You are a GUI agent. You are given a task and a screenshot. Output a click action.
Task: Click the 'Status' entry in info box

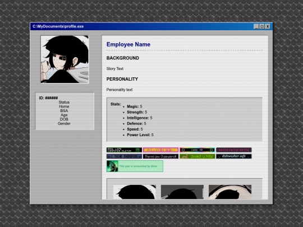click(x=64, y=103)
